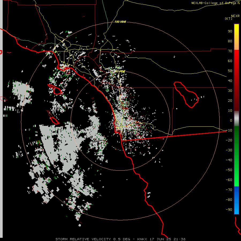This screenshot has width=241, height=241.
Task: Click the Salton Sea red outline on map
Action: pyautogui.click(x=186, y=95)
